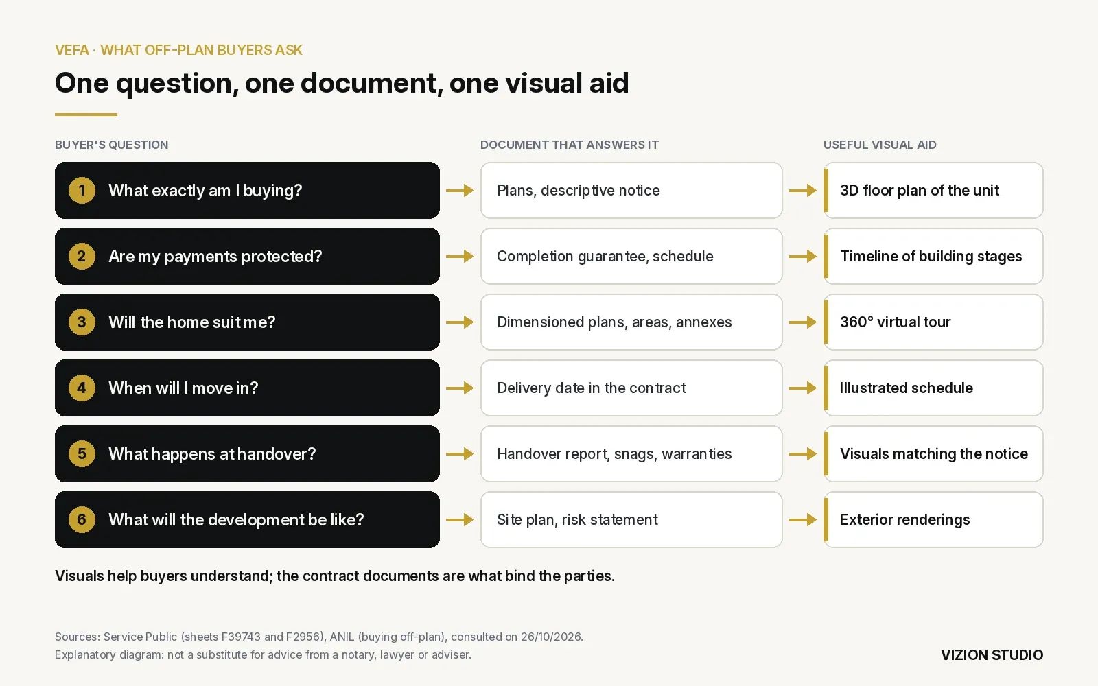Image resolution: width=1098 pixels, height=686 pixels.
Task: Click the number 6 badge
Action: 82,519
